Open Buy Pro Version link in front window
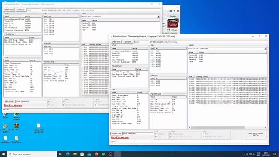 [120, 137]
